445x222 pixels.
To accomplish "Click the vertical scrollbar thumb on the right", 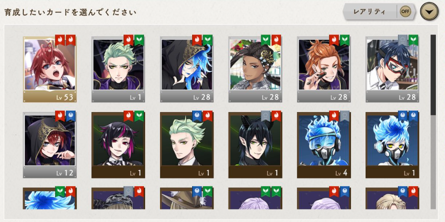I will pos(433,75).
